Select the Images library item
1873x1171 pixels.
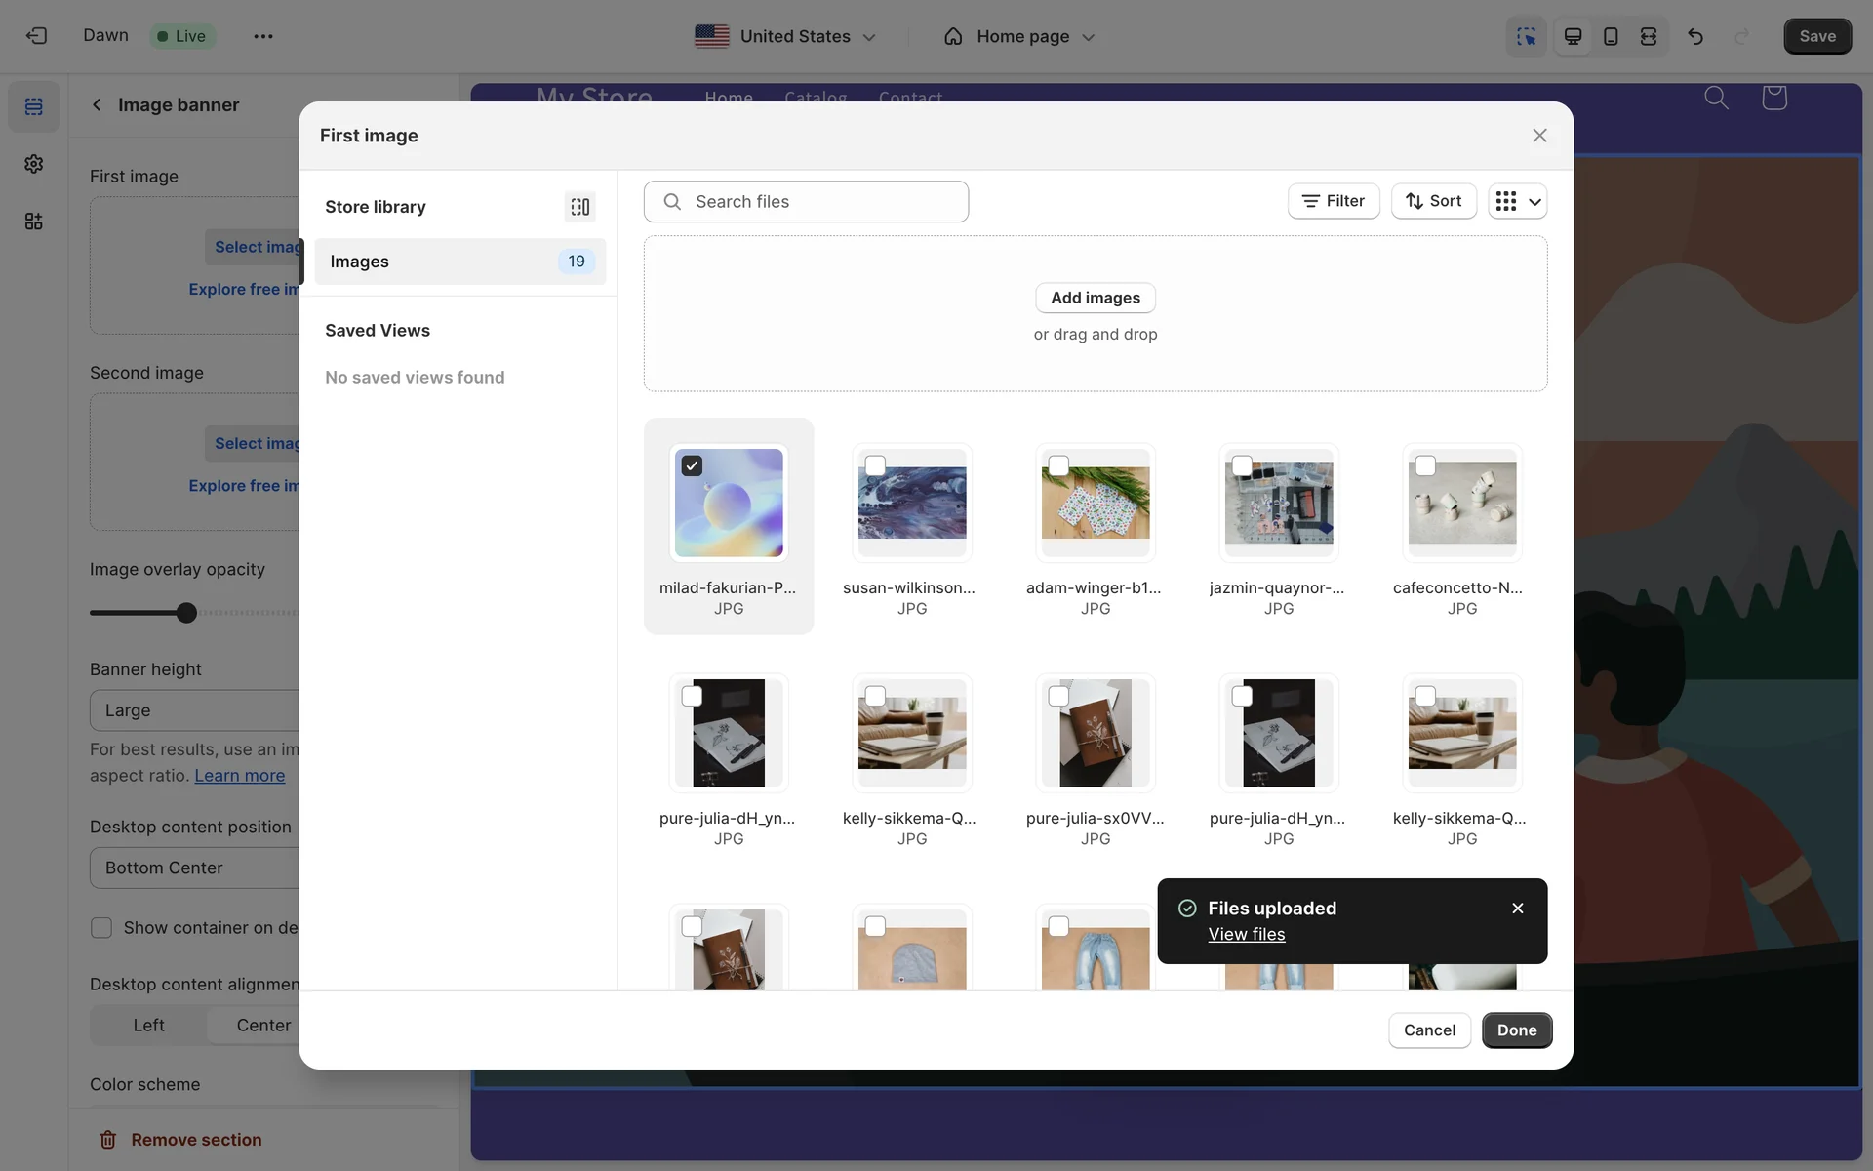point(459,262)
